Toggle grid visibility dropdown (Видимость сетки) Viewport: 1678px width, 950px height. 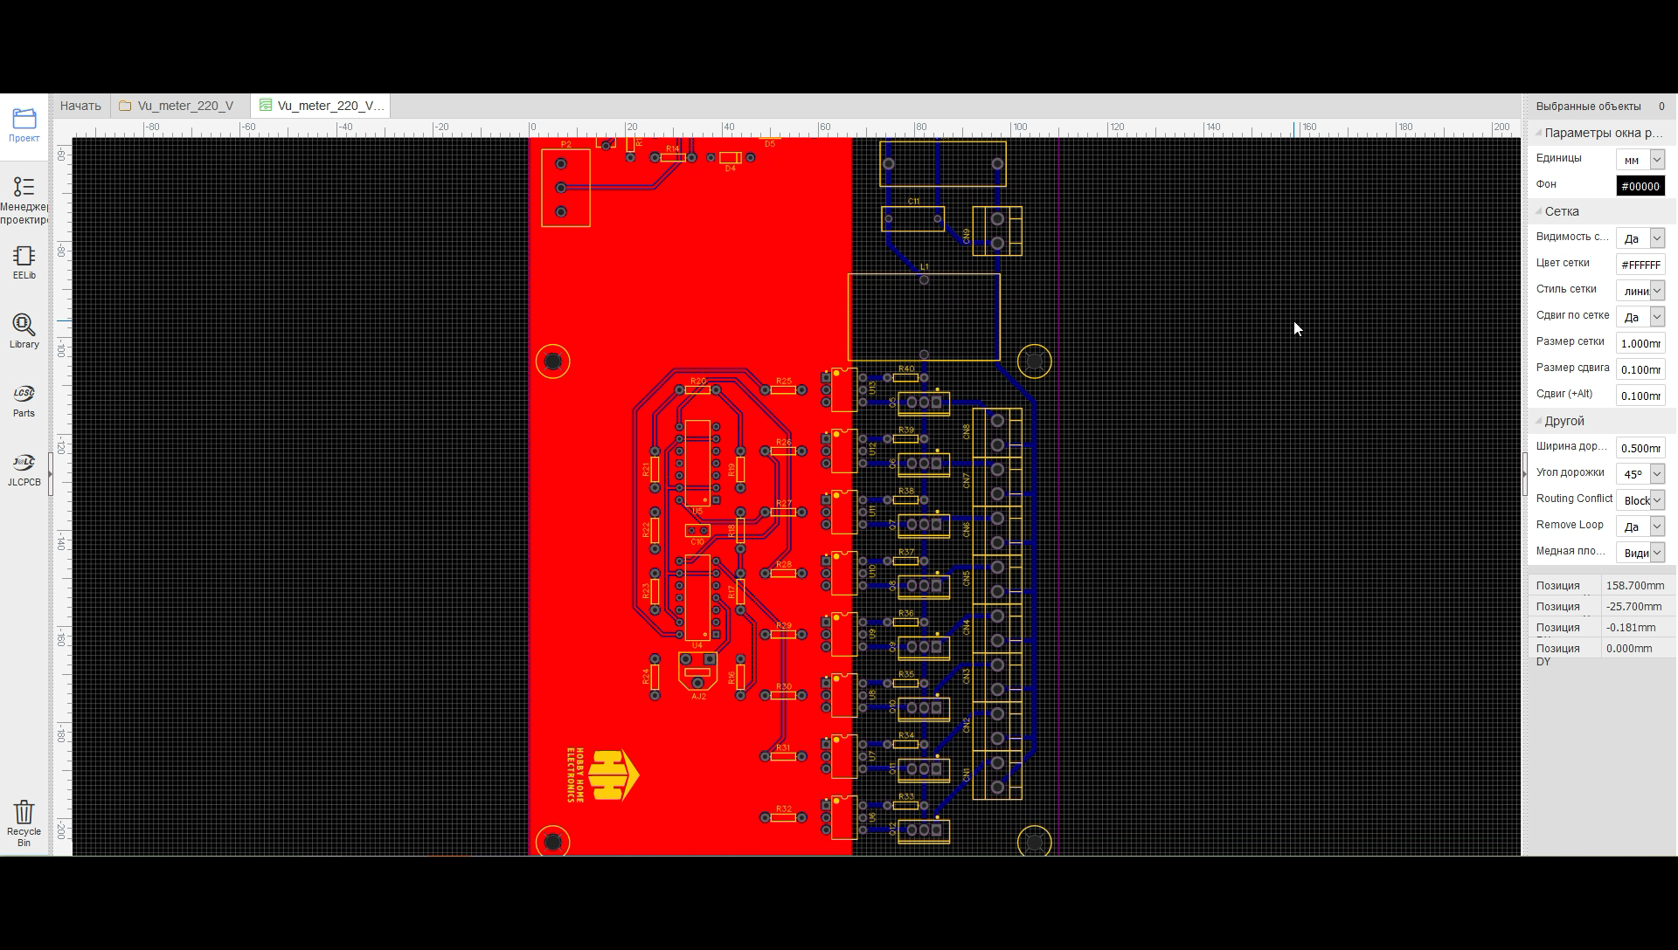(x=1640, y=238)
